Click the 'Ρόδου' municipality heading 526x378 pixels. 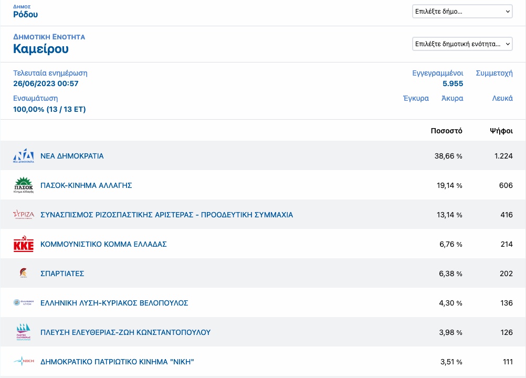[x=26, y=14]
